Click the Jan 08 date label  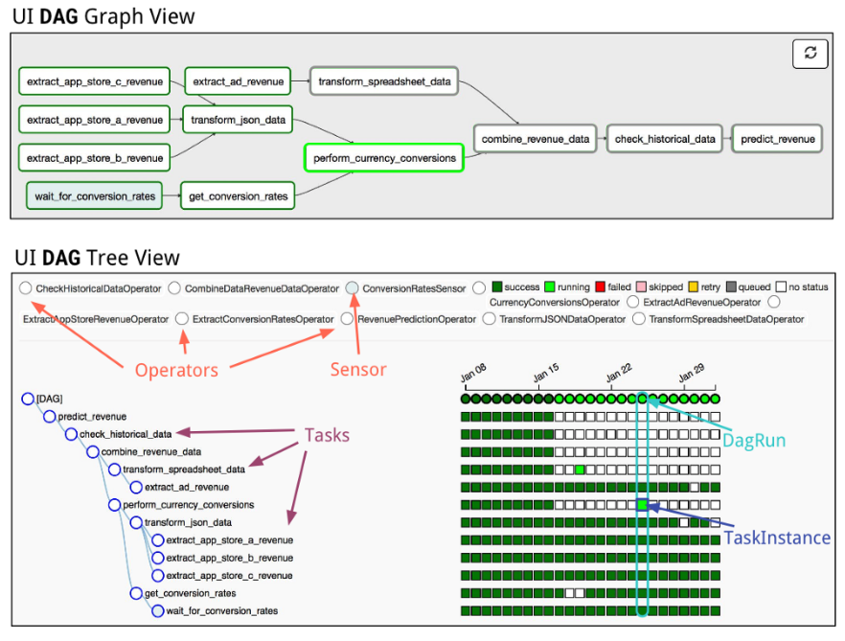pyautogui.click(x=473, y=373)
